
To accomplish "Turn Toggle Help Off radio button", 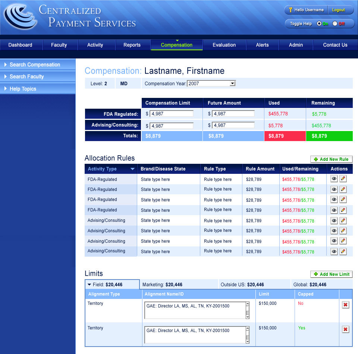I will click(335, 23).
